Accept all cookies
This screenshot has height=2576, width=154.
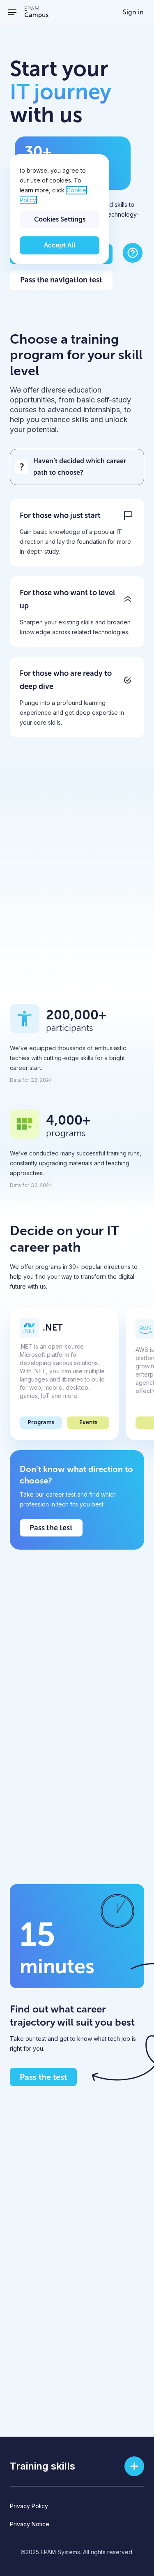59,245
